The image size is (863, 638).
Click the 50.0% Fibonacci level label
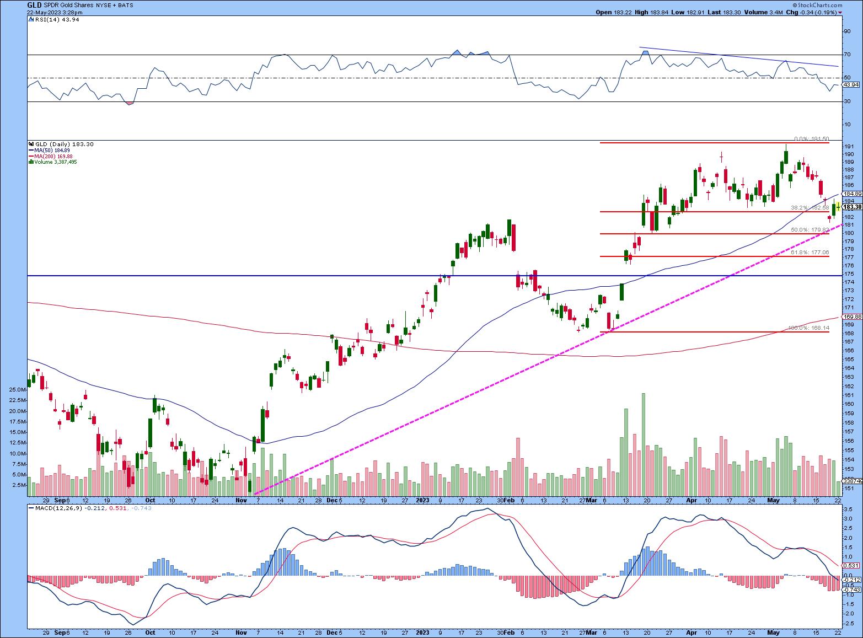[810, 229]
